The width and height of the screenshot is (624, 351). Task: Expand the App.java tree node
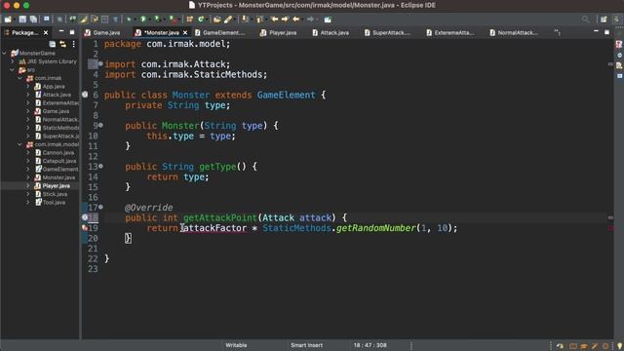point(28,87)
